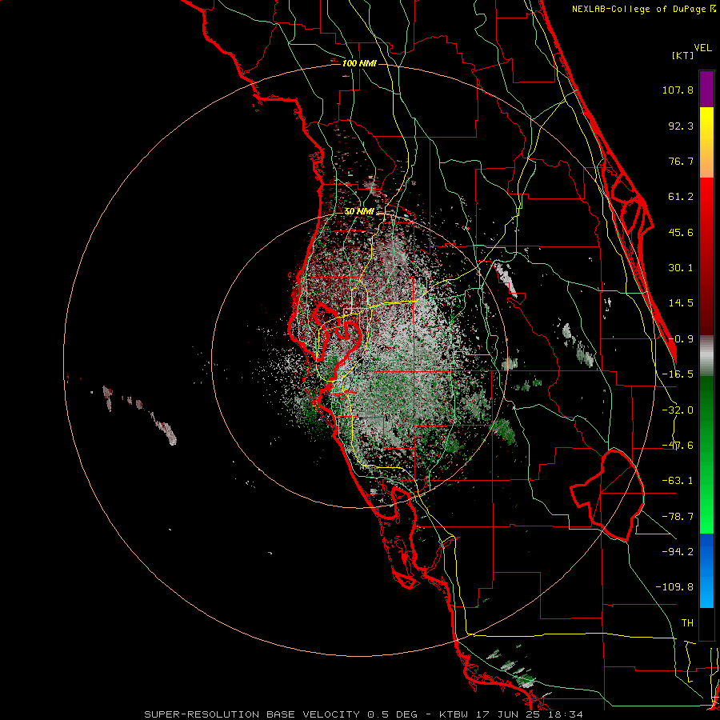Click the -78.7 legend value
Screen dimensions: 720x720
pos(678,517)
